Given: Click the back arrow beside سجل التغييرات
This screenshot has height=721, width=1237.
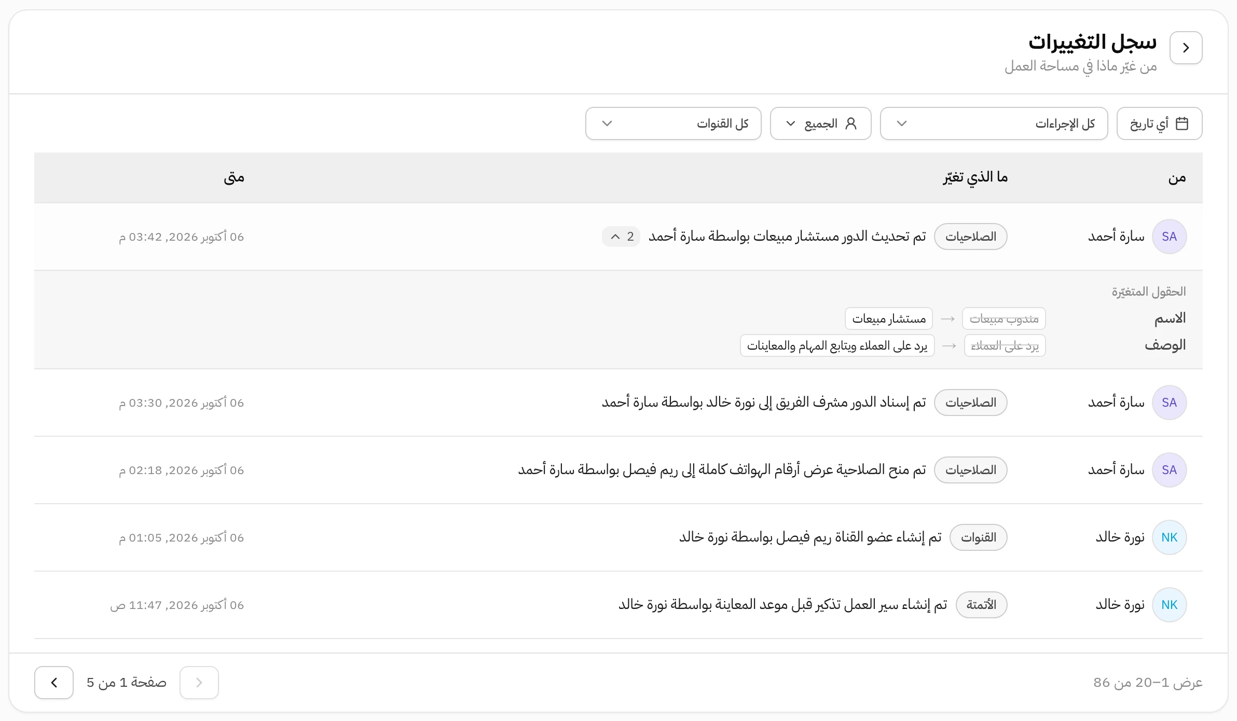Looking at the screenshot, I should pyautogui.click(x=1186, y=48).
